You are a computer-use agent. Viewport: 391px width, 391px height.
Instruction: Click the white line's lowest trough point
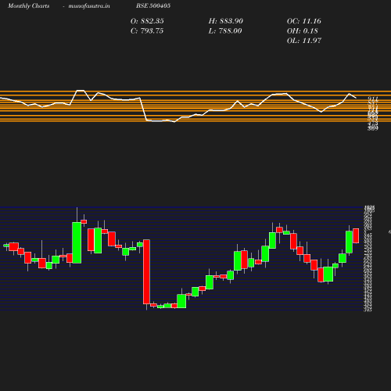pos(174,122)
